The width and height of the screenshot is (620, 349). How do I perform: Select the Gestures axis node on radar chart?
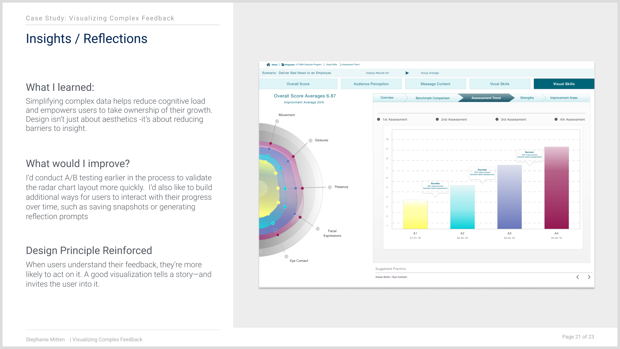[x=310, y=141]
